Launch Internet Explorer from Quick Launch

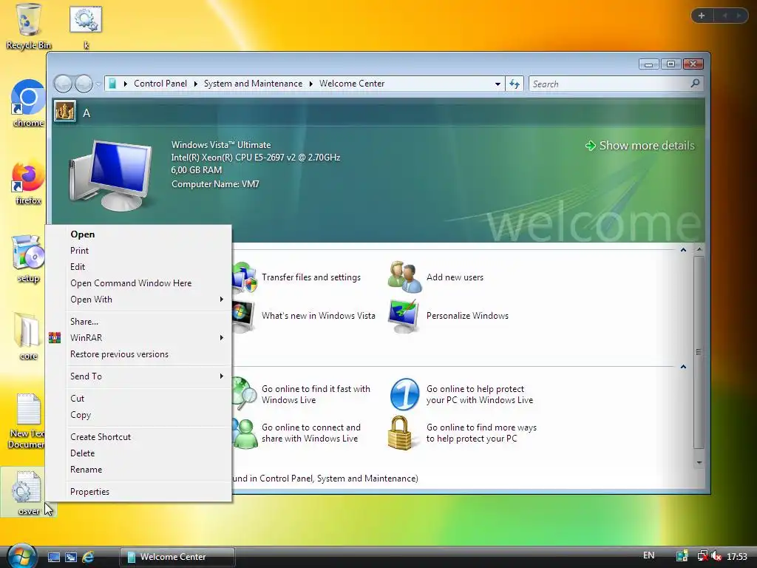click(88, 557)
